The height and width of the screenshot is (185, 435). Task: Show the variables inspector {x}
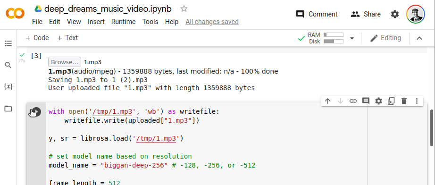pos(8,87)
